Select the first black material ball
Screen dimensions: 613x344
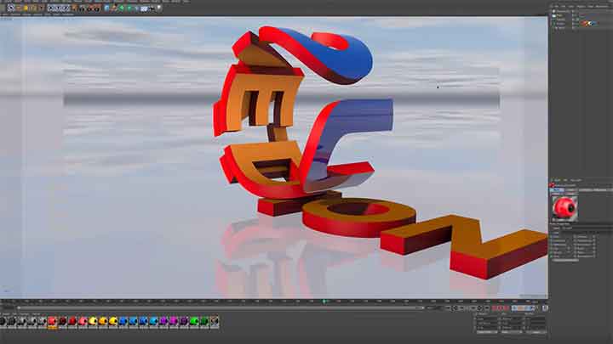pos(3,321)
